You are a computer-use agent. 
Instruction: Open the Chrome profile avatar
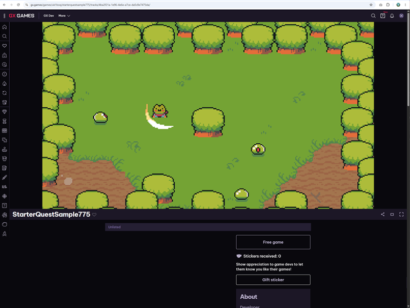(398, 5)
